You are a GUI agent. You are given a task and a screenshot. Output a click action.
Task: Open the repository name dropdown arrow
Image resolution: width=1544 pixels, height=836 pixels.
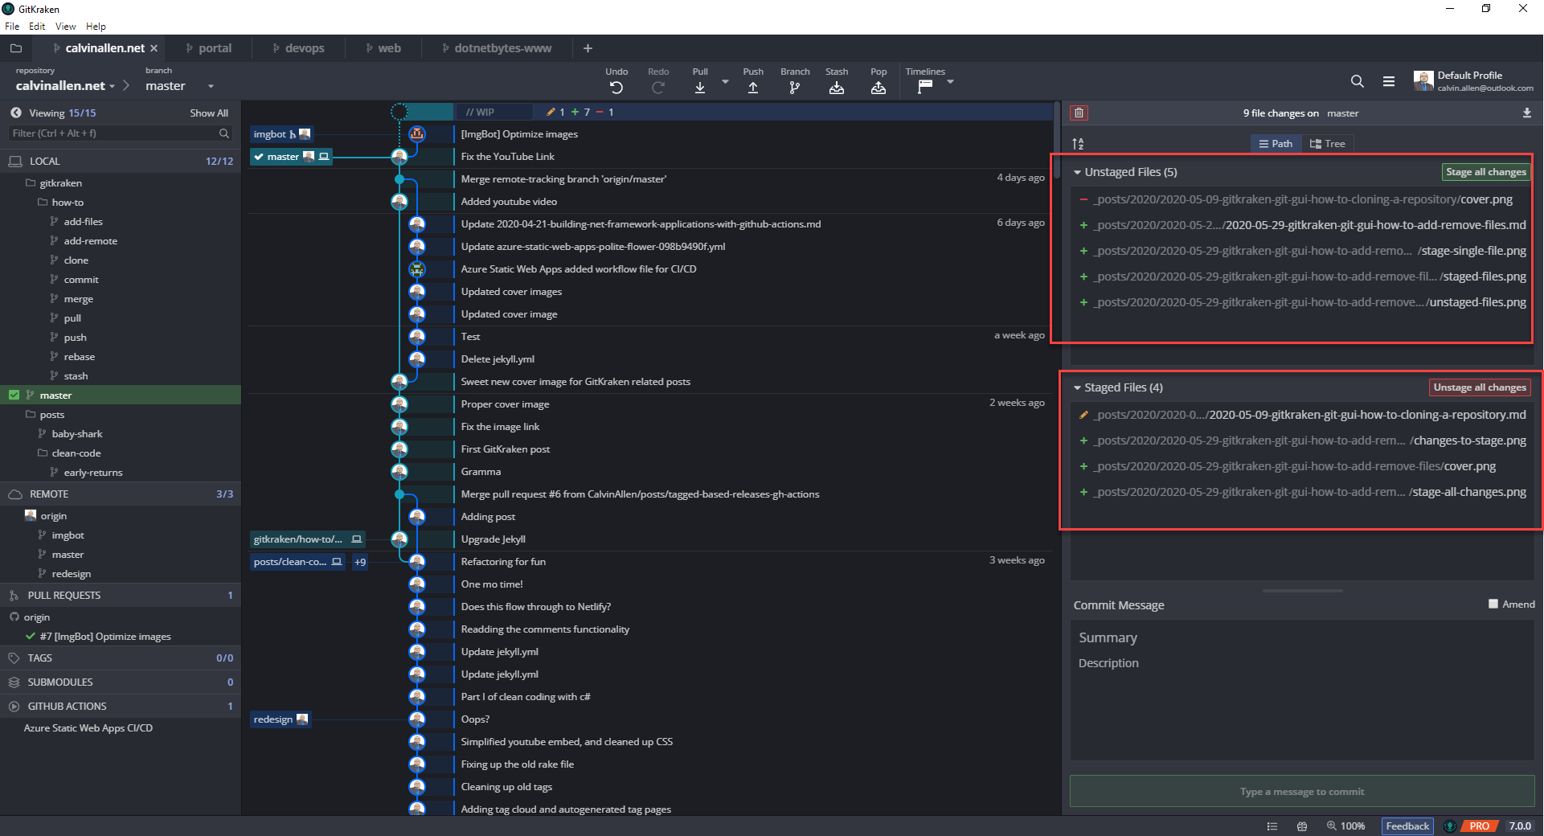click(112, 86)
